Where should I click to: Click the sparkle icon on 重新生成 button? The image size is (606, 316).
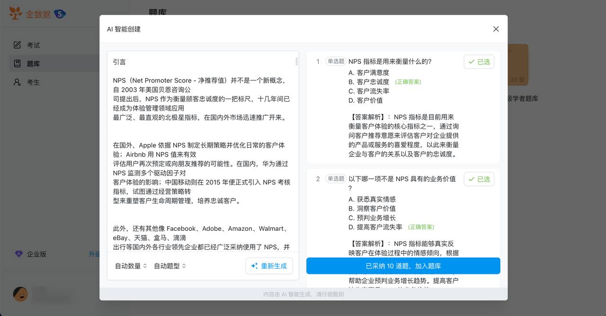point(256,266)
